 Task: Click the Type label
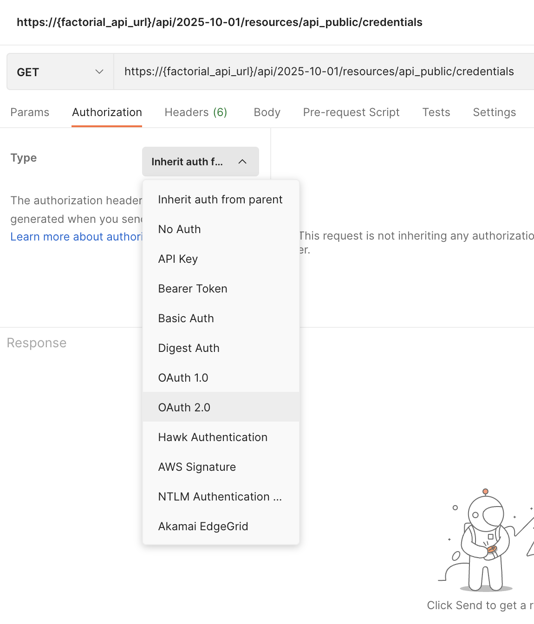tap(24, 158)
